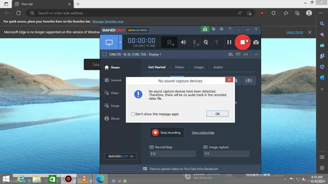The height and width of the screenshot is (184, 328).
Task: Open the Windows Start button
Action: 6,179
